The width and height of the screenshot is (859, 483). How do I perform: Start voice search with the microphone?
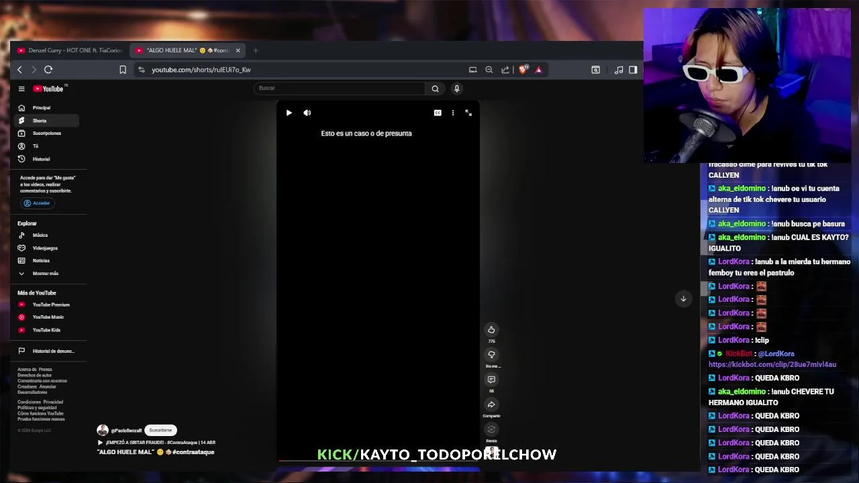(456, 89)
